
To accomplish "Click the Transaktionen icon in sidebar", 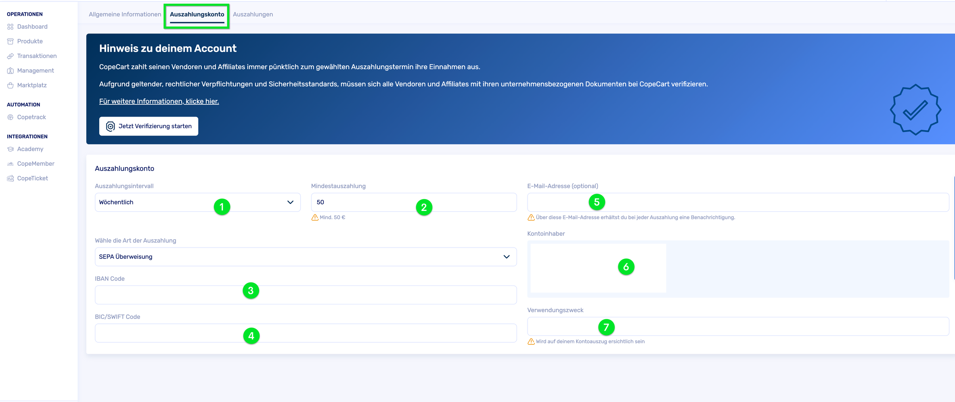I will pyautogui.click(x=10, y=56).
